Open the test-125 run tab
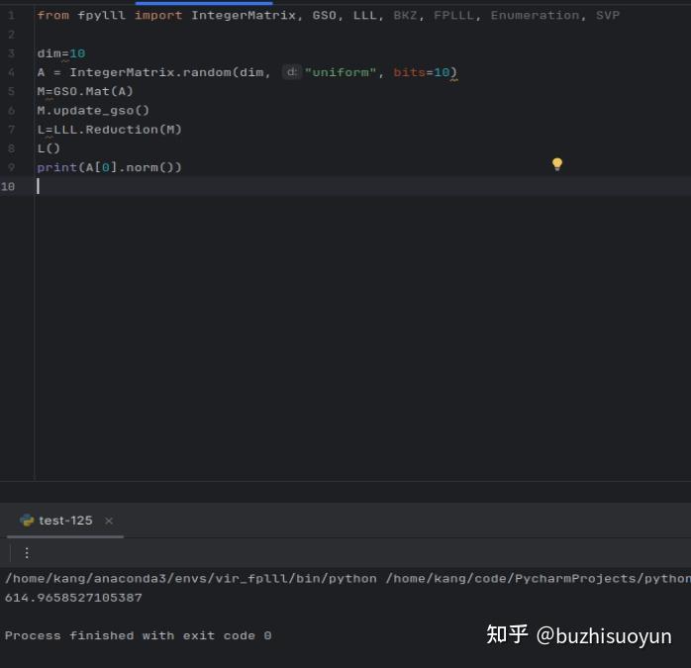The width and height of the screenshot is (691, 668). click(65, 521)
